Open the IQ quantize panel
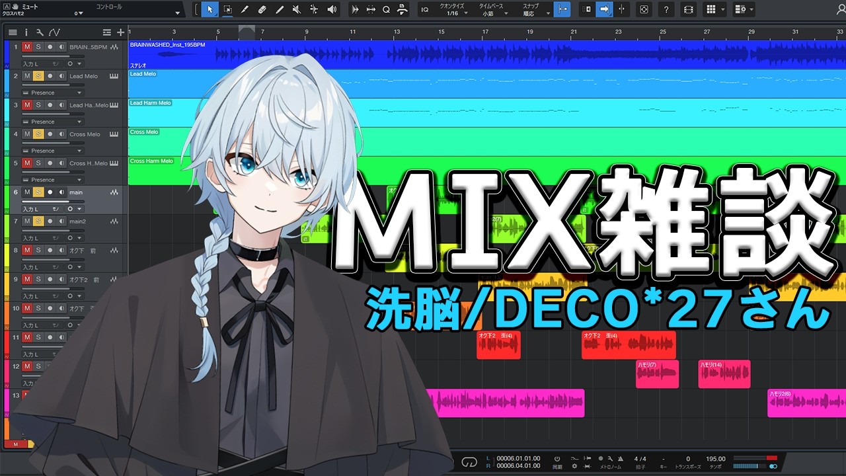The width and height of the screenshot is (846, 476). [x=424, y=9]
